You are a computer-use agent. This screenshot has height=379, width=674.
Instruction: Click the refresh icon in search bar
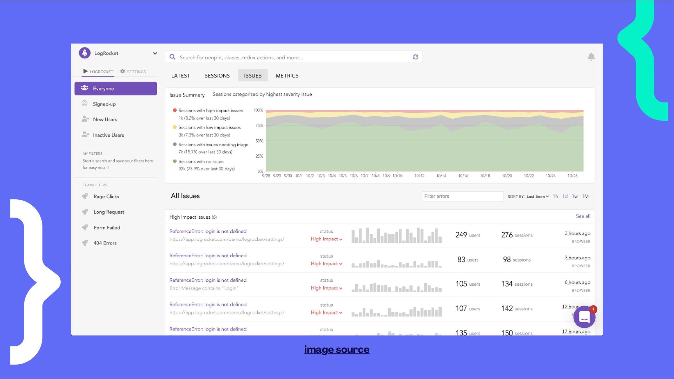(x=416, y=57)
